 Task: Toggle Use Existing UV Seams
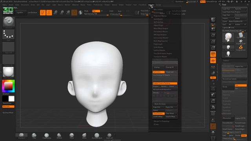click(x=165, y=75)
